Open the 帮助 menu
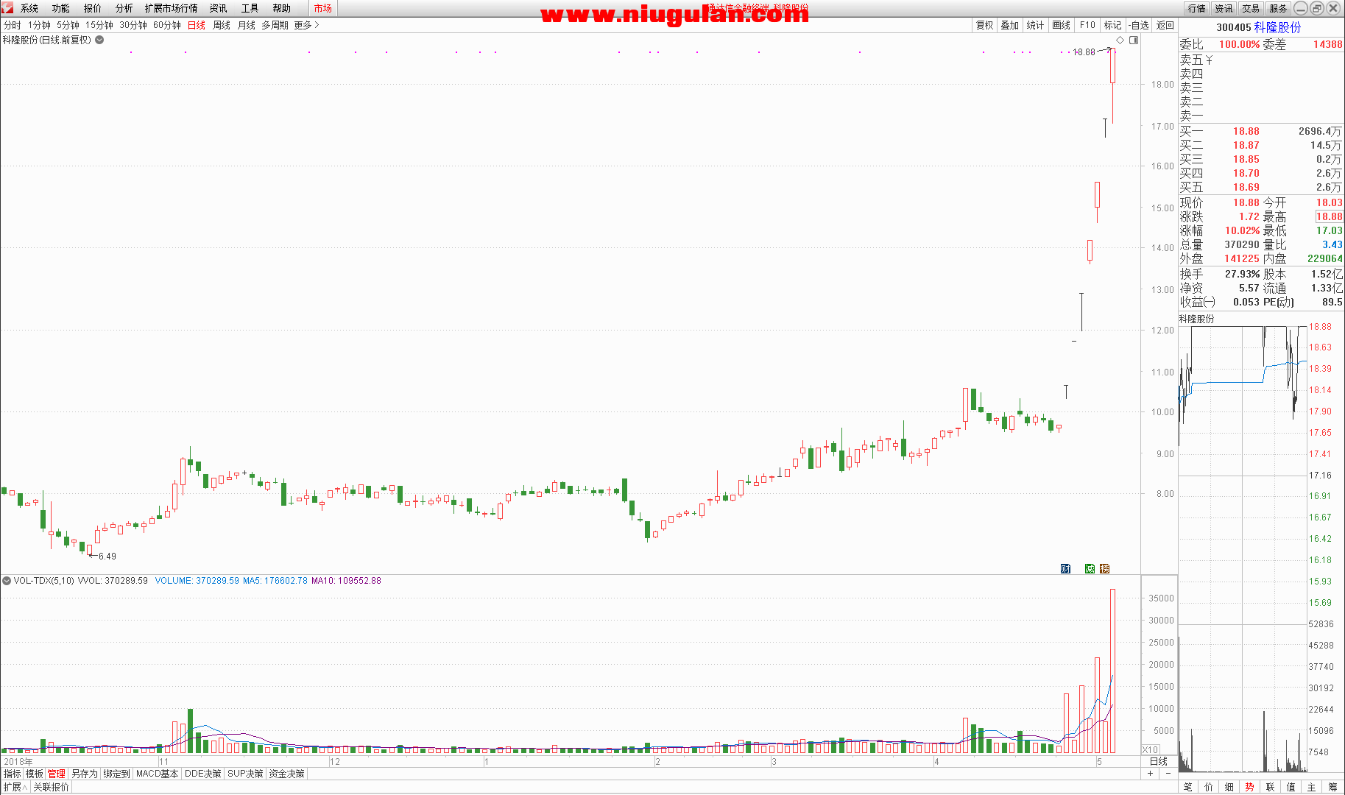Image resolution: width=1345 pixels, height=795 pixels. click(282, 8)
